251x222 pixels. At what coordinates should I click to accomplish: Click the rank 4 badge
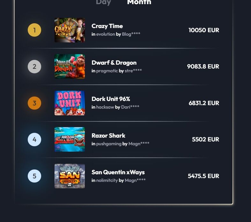[34, 140]
